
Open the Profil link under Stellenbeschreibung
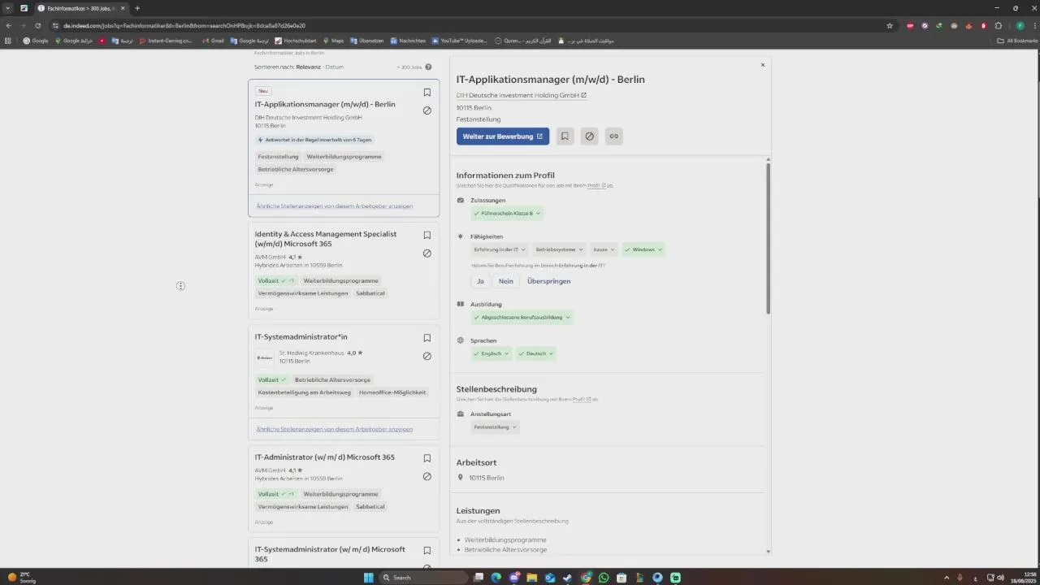pyautogui.click(x=581, y=400)
